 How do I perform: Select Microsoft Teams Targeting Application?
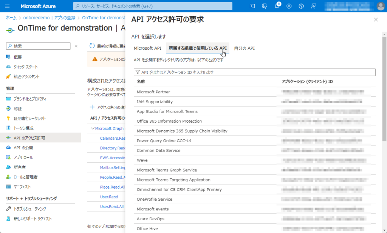coord(255,180)
